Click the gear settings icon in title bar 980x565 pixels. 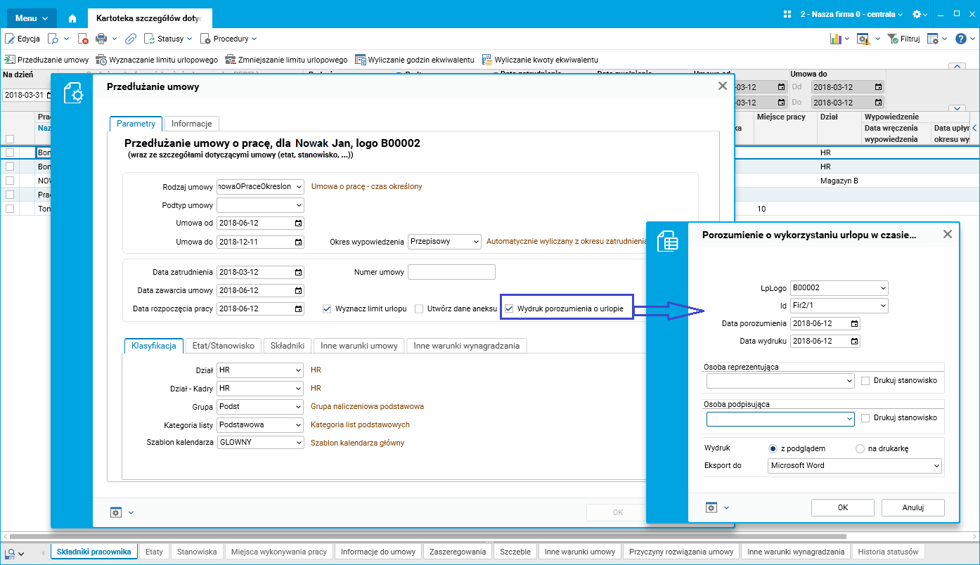point(916,14)
